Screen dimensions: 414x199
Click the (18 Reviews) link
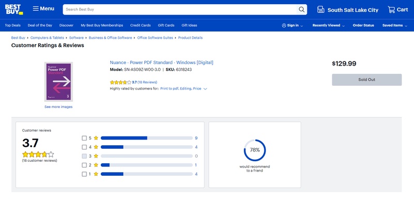pos(147,82)
